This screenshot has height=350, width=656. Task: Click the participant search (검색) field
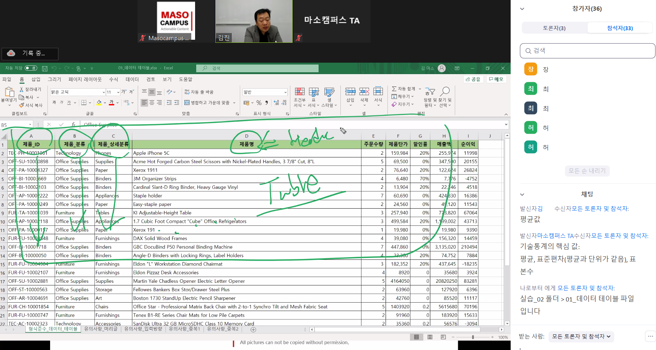pyautogui.click(x=588, y=51)
